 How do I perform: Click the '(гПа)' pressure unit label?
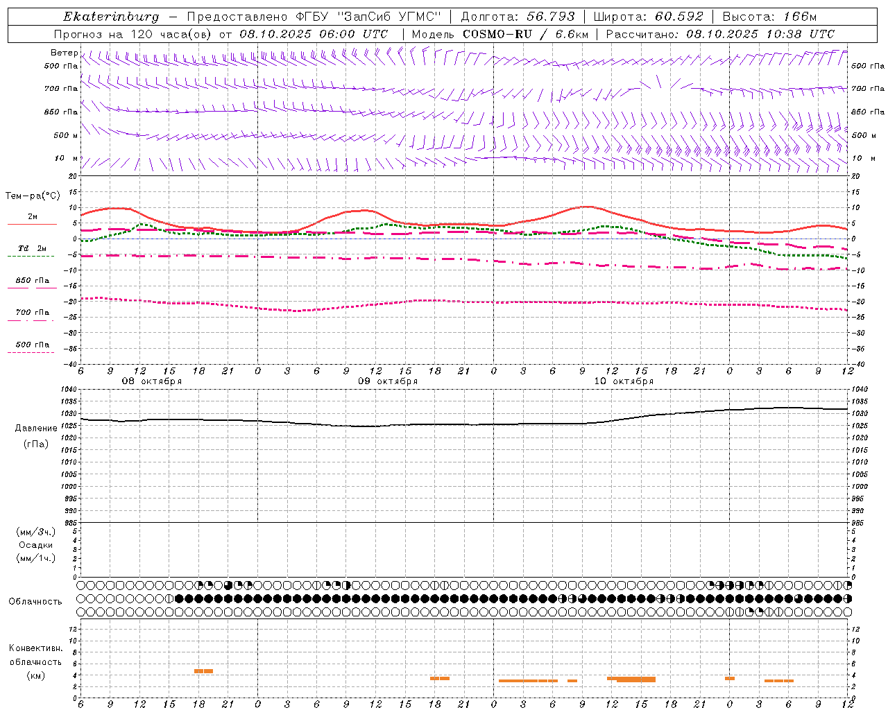click(36, 444)
